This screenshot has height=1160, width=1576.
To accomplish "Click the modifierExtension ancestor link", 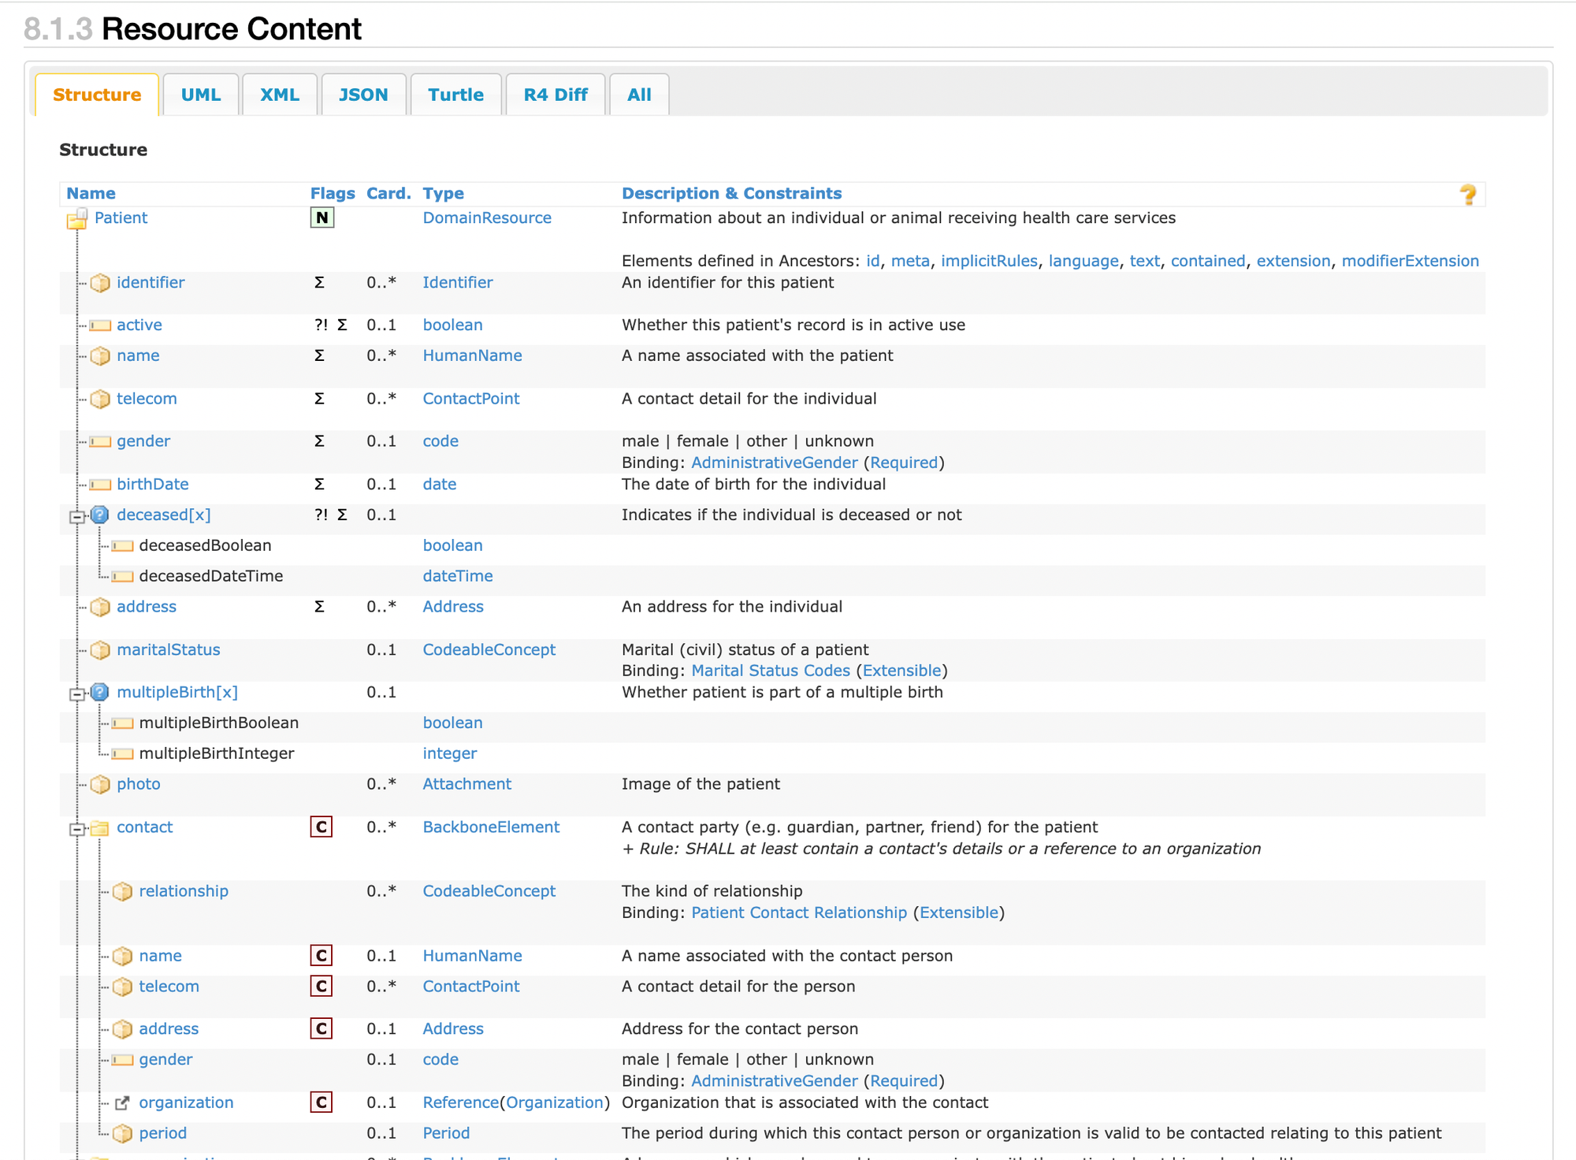I will [1410, 261].
